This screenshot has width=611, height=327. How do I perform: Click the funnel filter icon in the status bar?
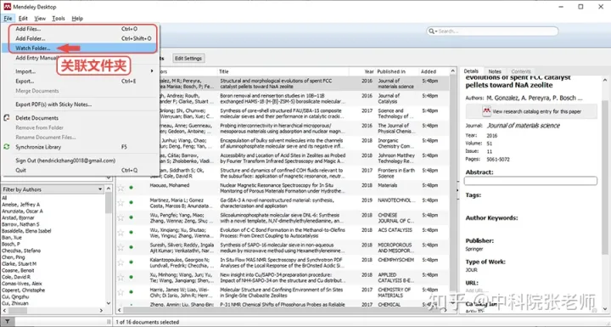(8, 322)
